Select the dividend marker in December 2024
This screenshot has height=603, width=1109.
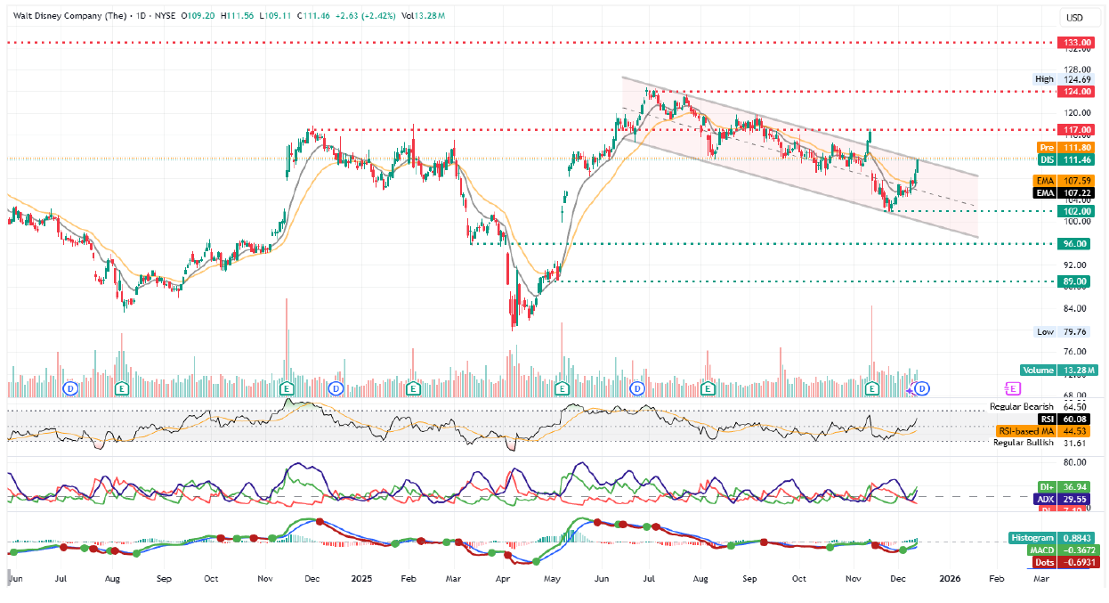click(x=336, y=388)
